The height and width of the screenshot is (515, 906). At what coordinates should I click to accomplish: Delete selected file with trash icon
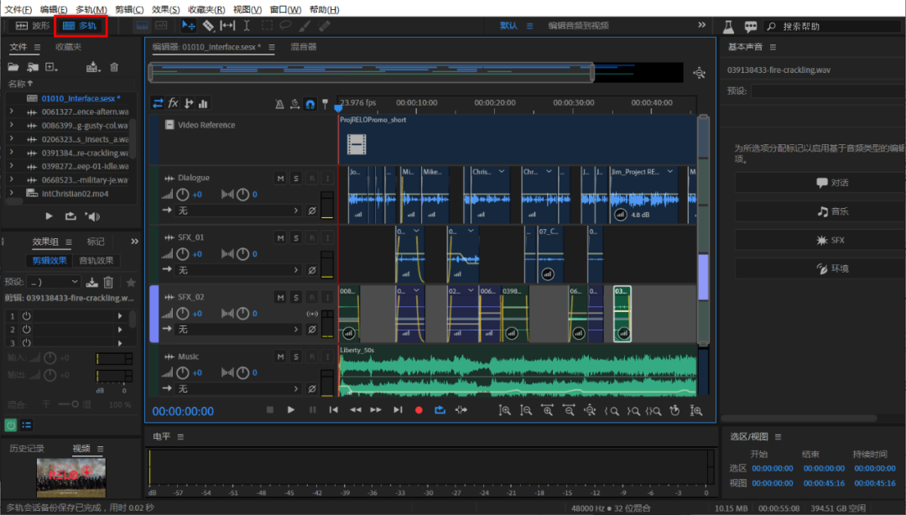114,67
